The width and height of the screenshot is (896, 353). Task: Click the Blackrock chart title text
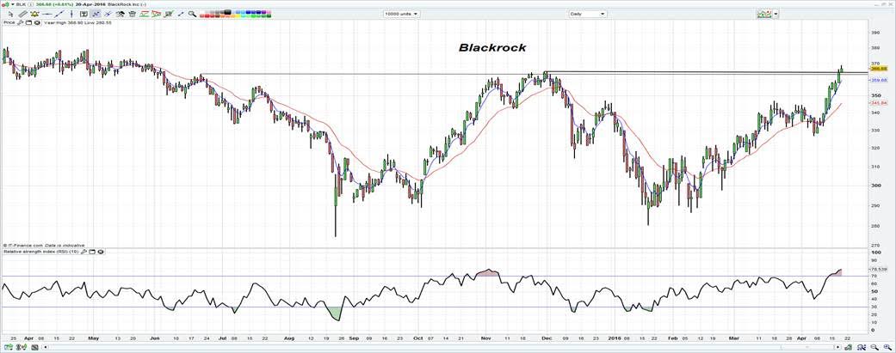(x=492, y=48)
